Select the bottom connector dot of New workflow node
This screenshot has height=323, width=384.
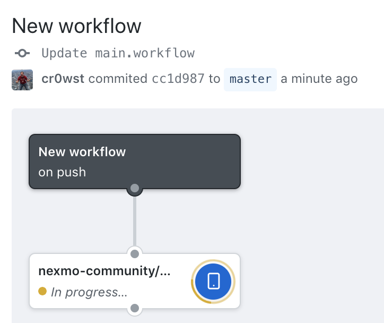click(135, 188)
